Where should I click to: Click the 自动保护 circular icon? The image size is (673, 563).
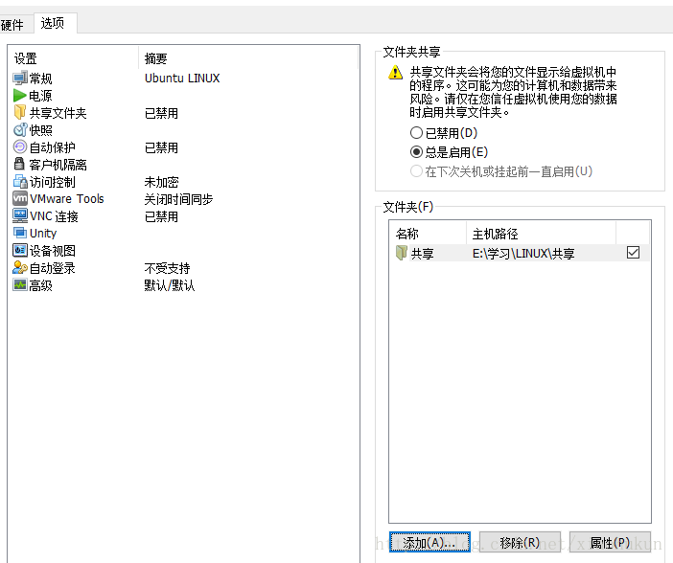[20, 147]
